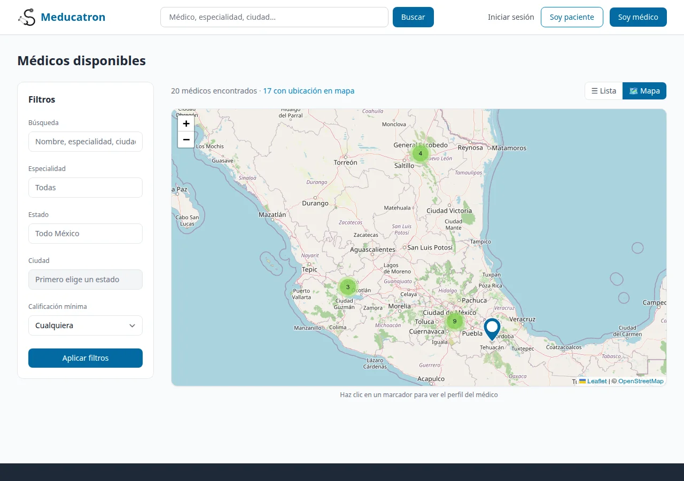Viewport: 684px width, 481px height.
Task: Open the Especialidad selector showing Todas
Action: click(85, 188)
